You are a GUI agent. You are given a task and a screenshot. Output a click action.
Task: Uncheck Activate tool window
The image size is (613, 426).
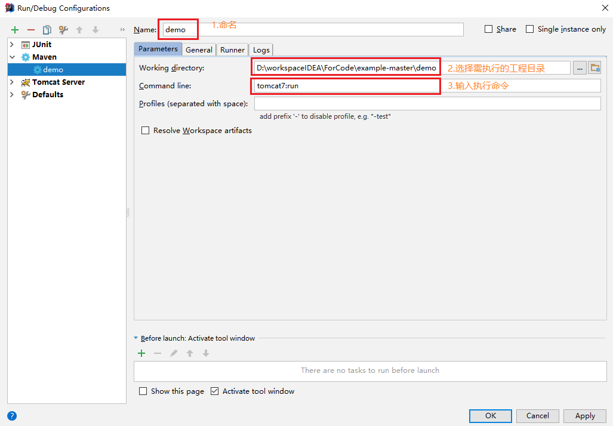click(x=214, y=391)
